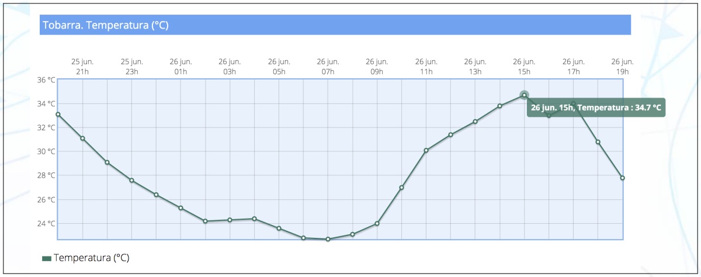Click the 26 jun. 09h axis label
Viewport: 701px width, 277px height.
click(x=377, y=67)
